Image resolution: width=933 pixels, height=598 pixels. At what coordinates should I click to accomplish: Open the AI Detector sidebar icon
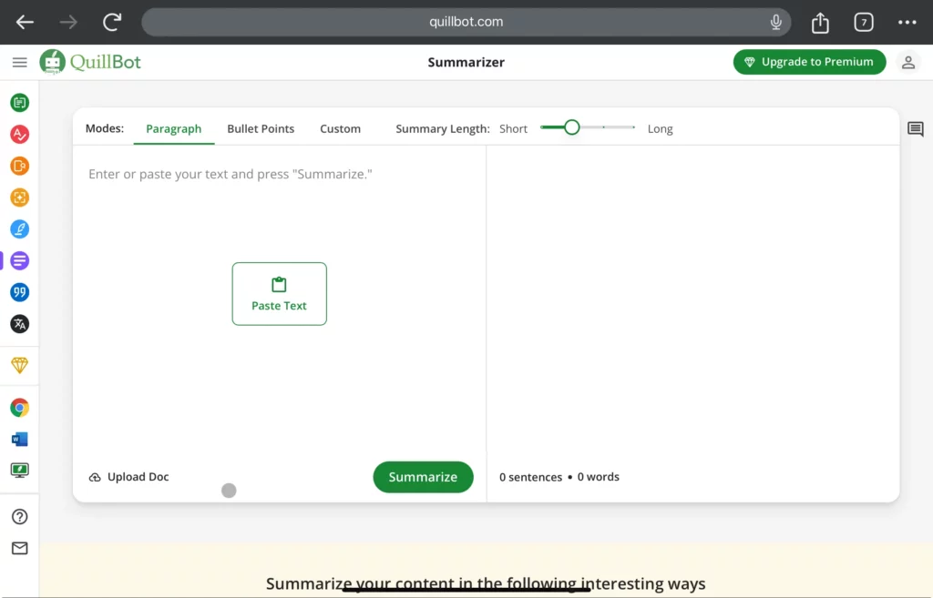point(20,198)
